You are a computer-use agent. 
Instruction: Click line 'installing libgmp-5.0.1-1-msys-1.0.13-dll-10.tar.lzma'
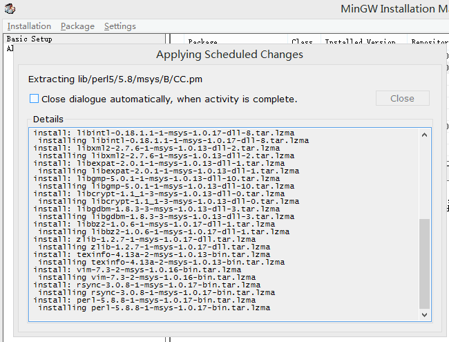(x=166, y=186)
